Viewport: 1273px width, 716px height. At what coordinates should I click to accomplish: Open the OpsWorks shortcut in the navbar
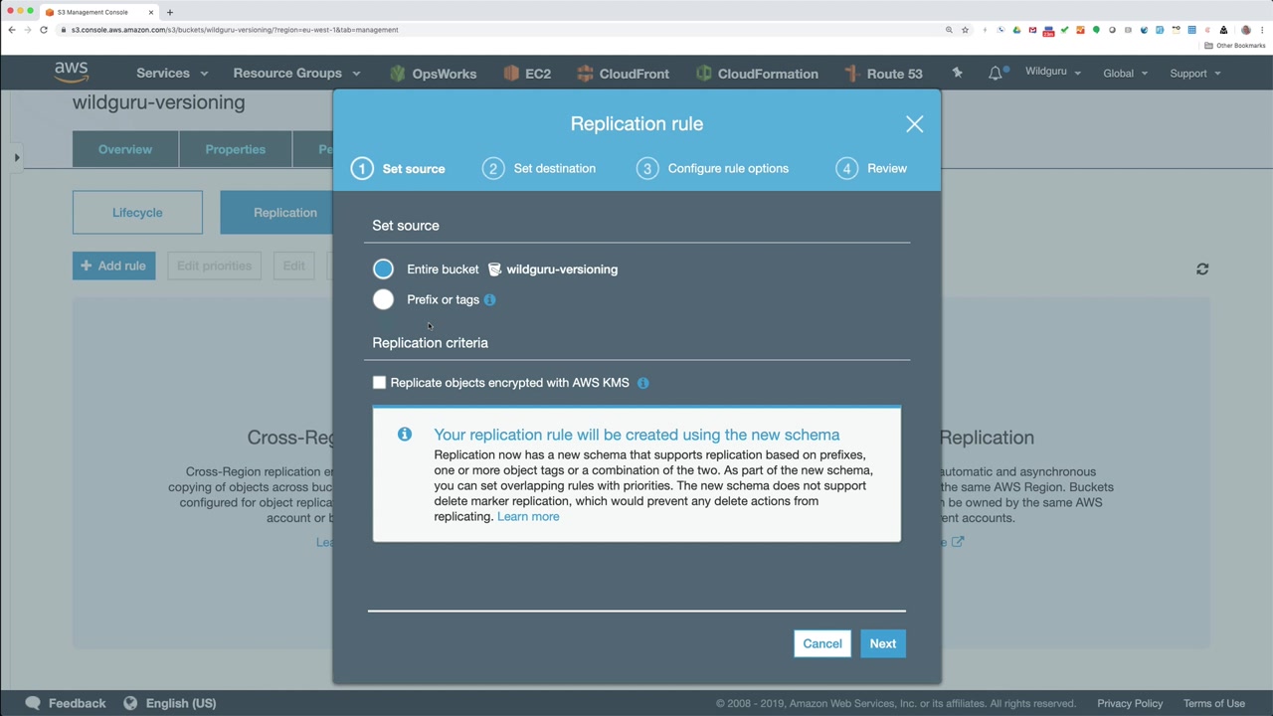[433, 74]
